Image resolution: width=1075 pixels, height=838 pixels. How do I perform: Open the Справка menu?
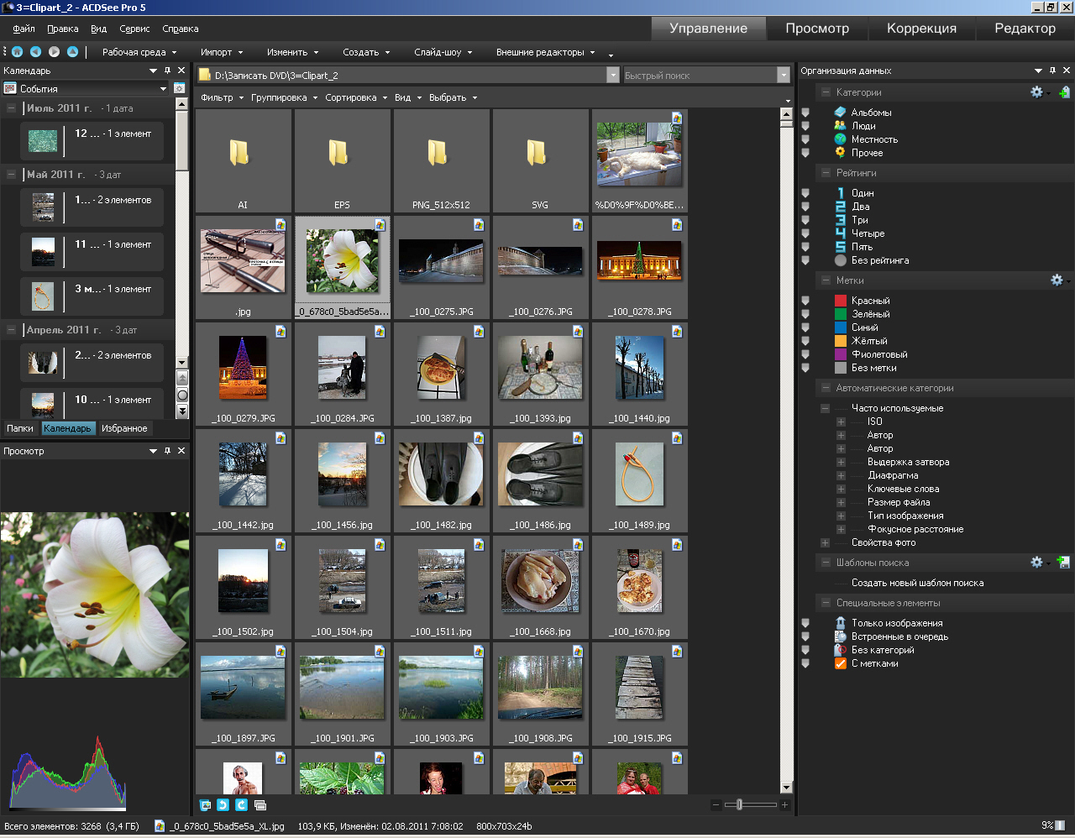[x=181, y=29]
